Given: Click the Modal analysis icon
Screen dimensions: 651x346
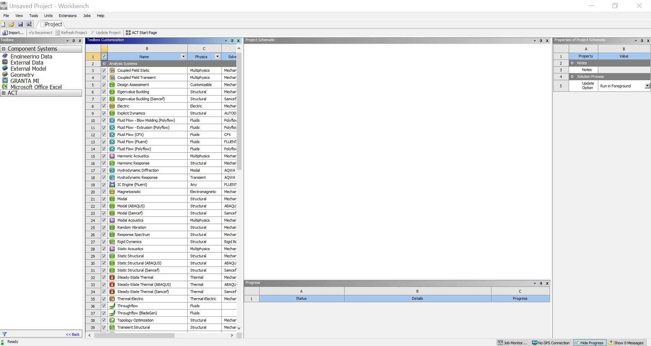Looking at the screenshot, I should coord(112,199).
